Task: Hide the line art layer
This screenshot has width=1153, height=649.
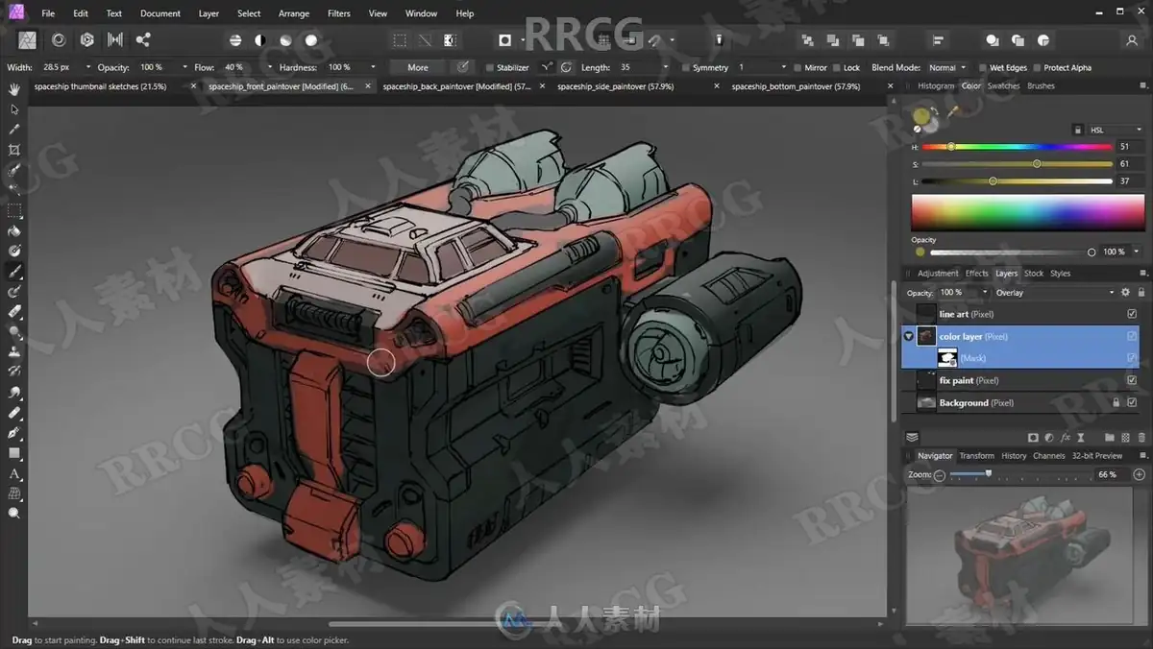Action: [x=1132, y=314]
